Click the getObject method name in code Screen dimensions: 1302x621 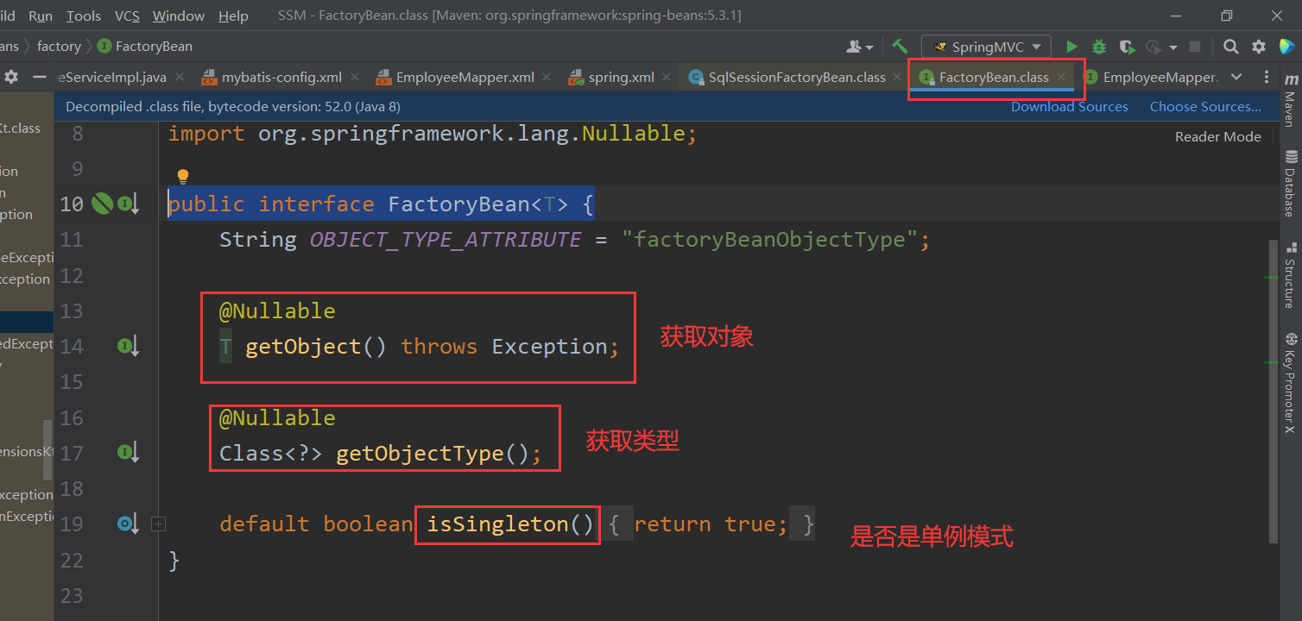303,347
